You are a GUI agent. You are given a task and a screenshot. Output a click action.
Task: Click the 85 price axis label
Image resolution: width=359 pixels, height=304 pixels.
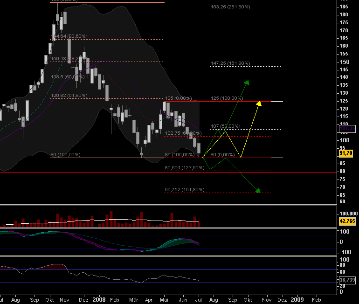tap(342, 163)
